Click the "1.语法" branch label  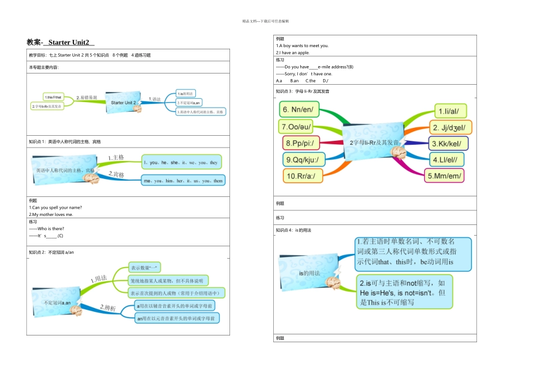155,99
